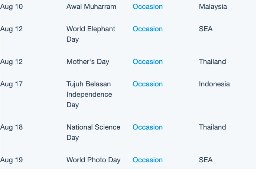The image size is (257, 169).
Task: Click the Occasion link for World Photo Day
Action: pos(147,160)
